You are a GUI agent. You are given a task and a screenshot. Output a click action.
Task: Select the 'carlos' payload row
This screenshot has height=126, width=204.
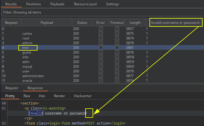tap(103, 33)
